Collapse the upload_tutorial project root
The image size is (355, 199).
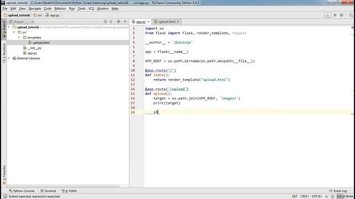click(9, 27)
